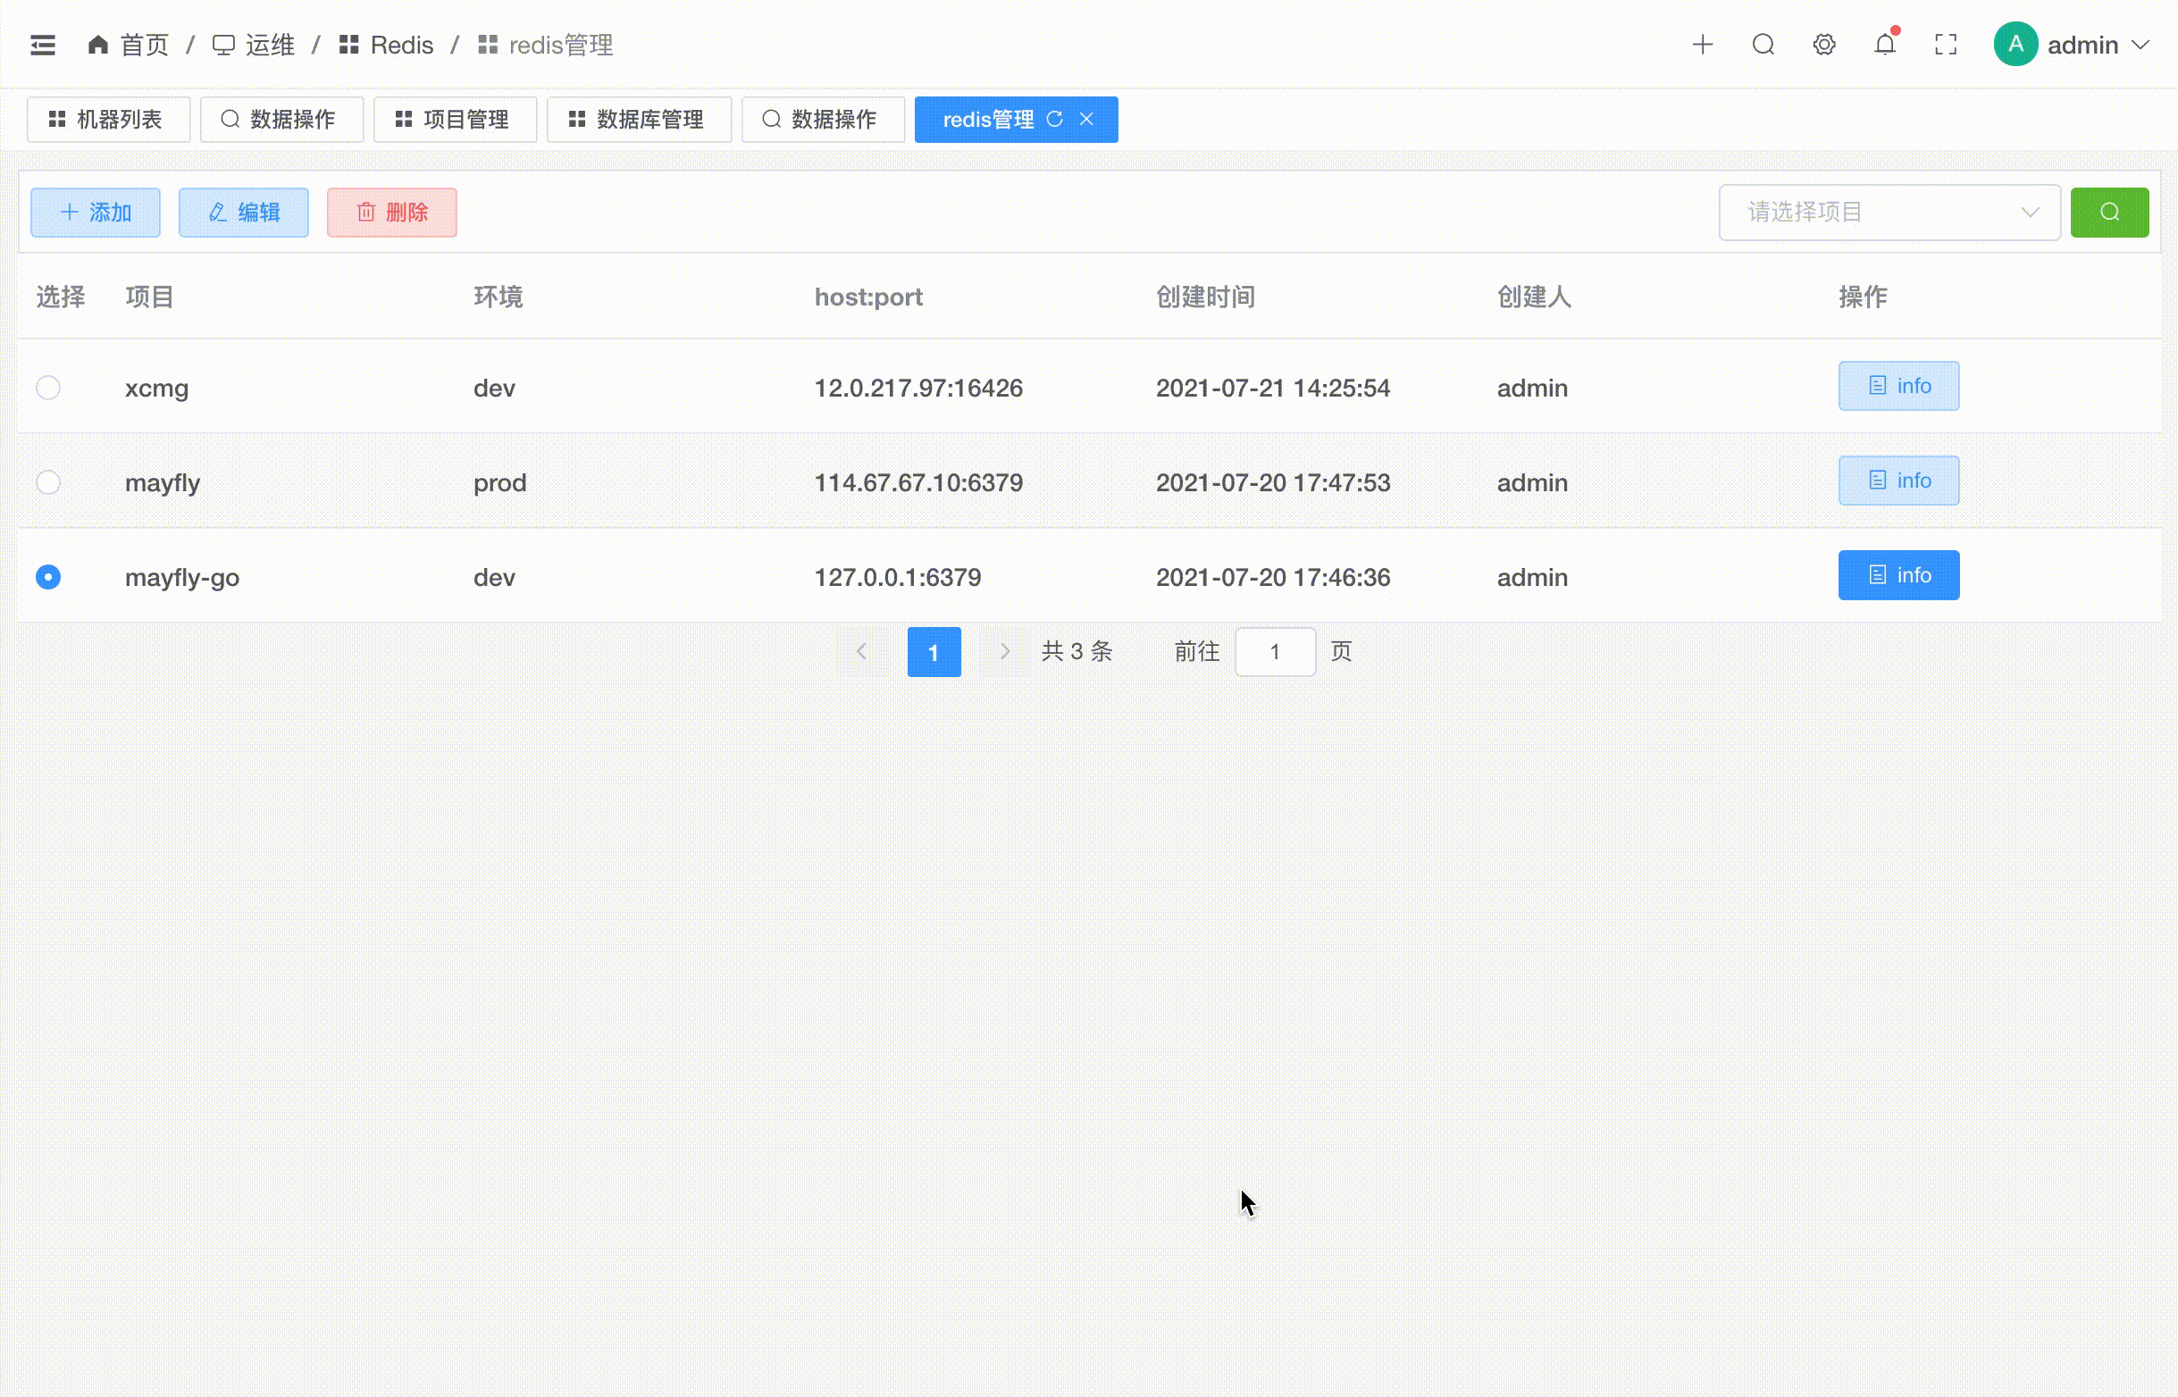Screen dimensions: 2178x1397
Task: Open the global search icon
Action: tap(1763, 45)
